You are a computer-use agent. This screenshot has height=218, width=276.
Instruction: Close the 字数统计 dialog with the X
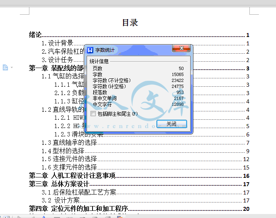click(x=181, y=48)
